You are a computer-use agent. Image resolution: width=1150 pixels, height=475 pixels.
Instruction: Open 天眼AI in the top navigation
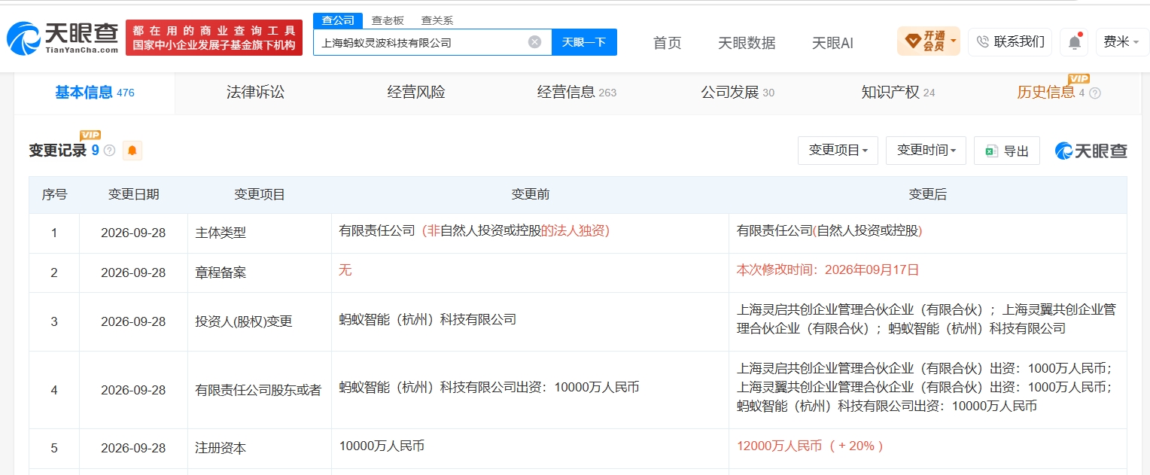[x=832, y=43]
